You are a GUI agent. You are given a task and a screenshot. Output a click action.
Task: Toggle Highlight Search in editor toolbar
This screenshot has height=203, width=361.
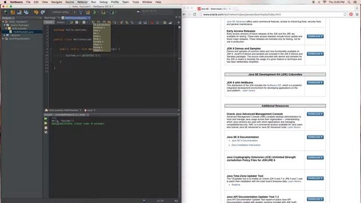(109, 23)
